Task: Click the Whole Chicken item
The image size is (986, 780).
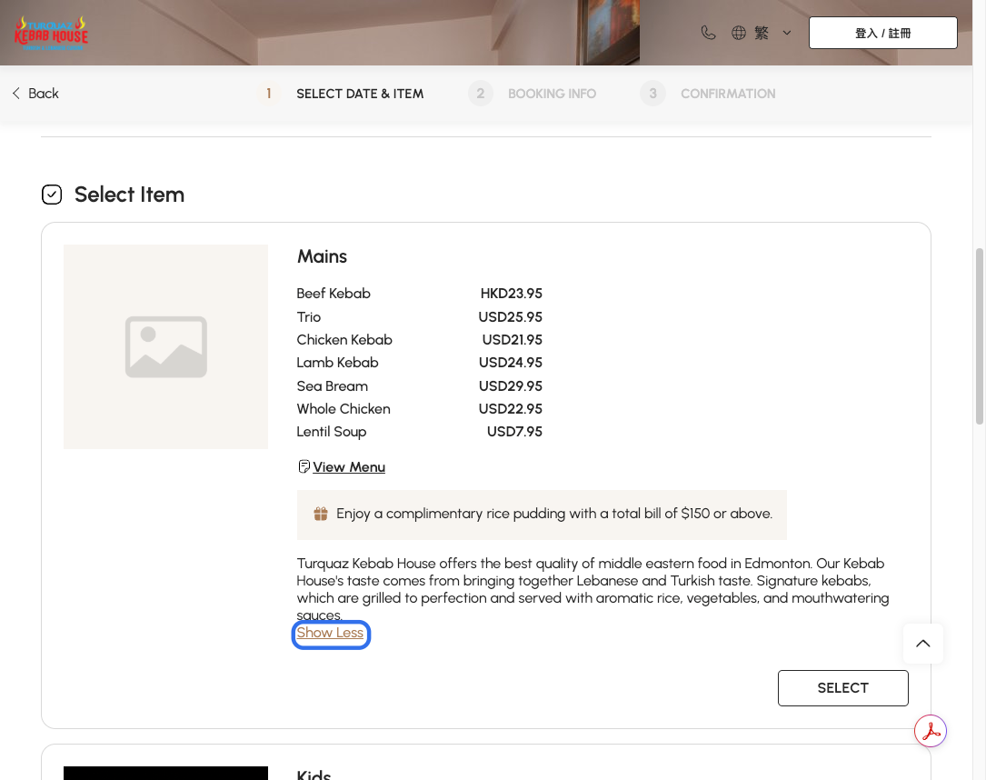Action: 344,409
